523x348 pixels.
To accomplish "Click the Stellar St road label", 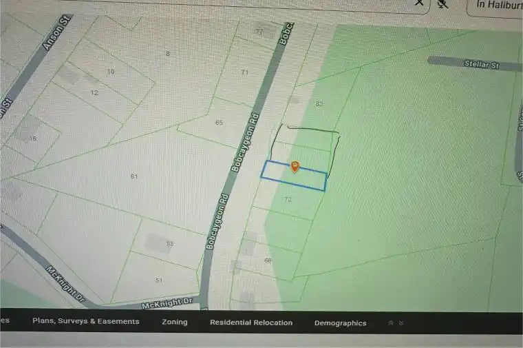I will pos(482,65).
